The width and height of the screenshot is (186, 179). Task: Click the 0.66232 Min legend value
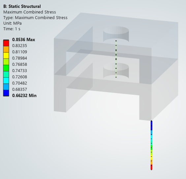click(24, 95)
